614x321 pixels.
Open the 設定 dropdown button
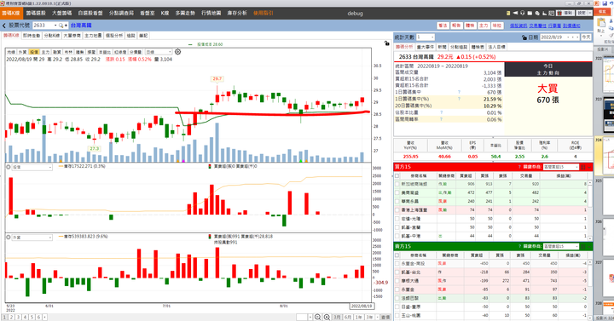click(x=583, y=13)
